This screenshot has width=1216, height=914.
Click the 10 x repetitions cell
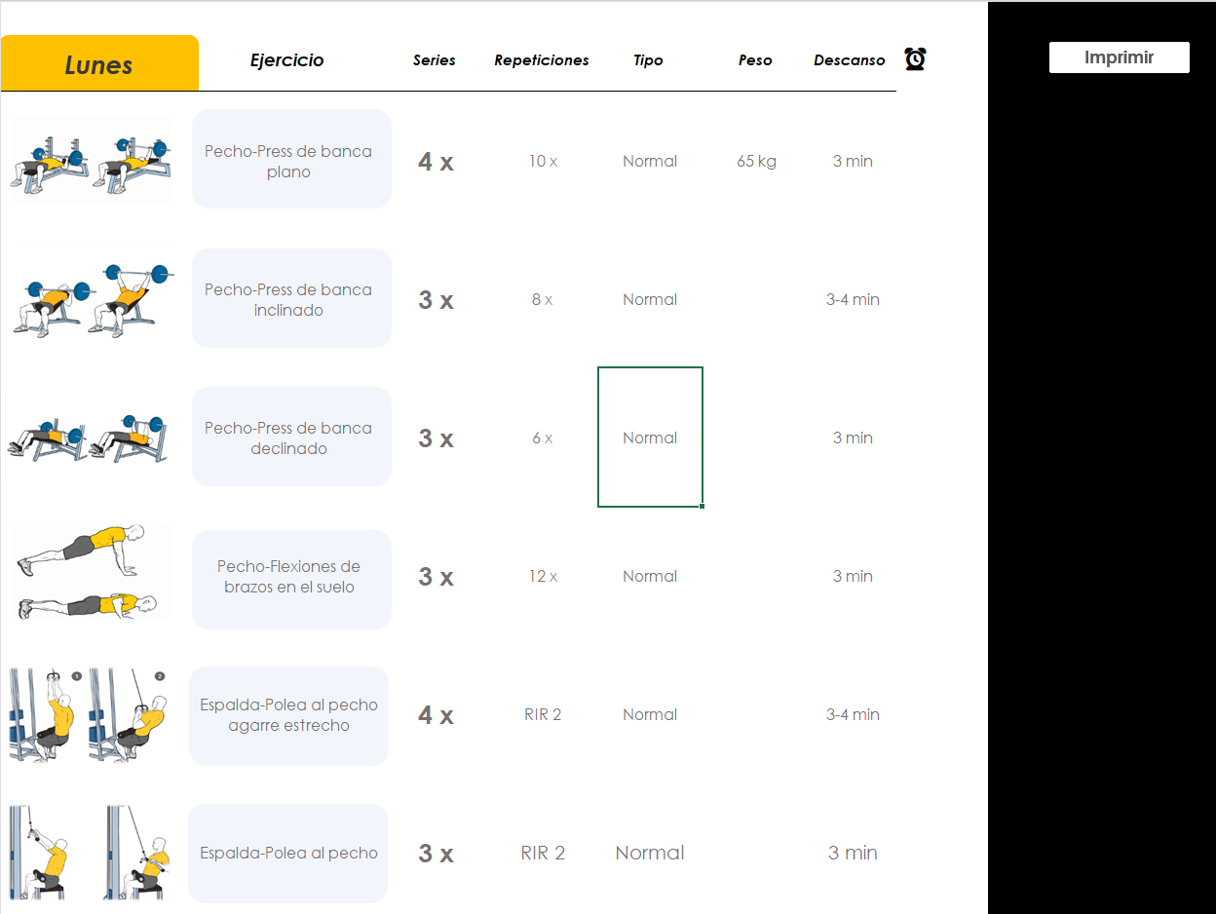point(543,162)
